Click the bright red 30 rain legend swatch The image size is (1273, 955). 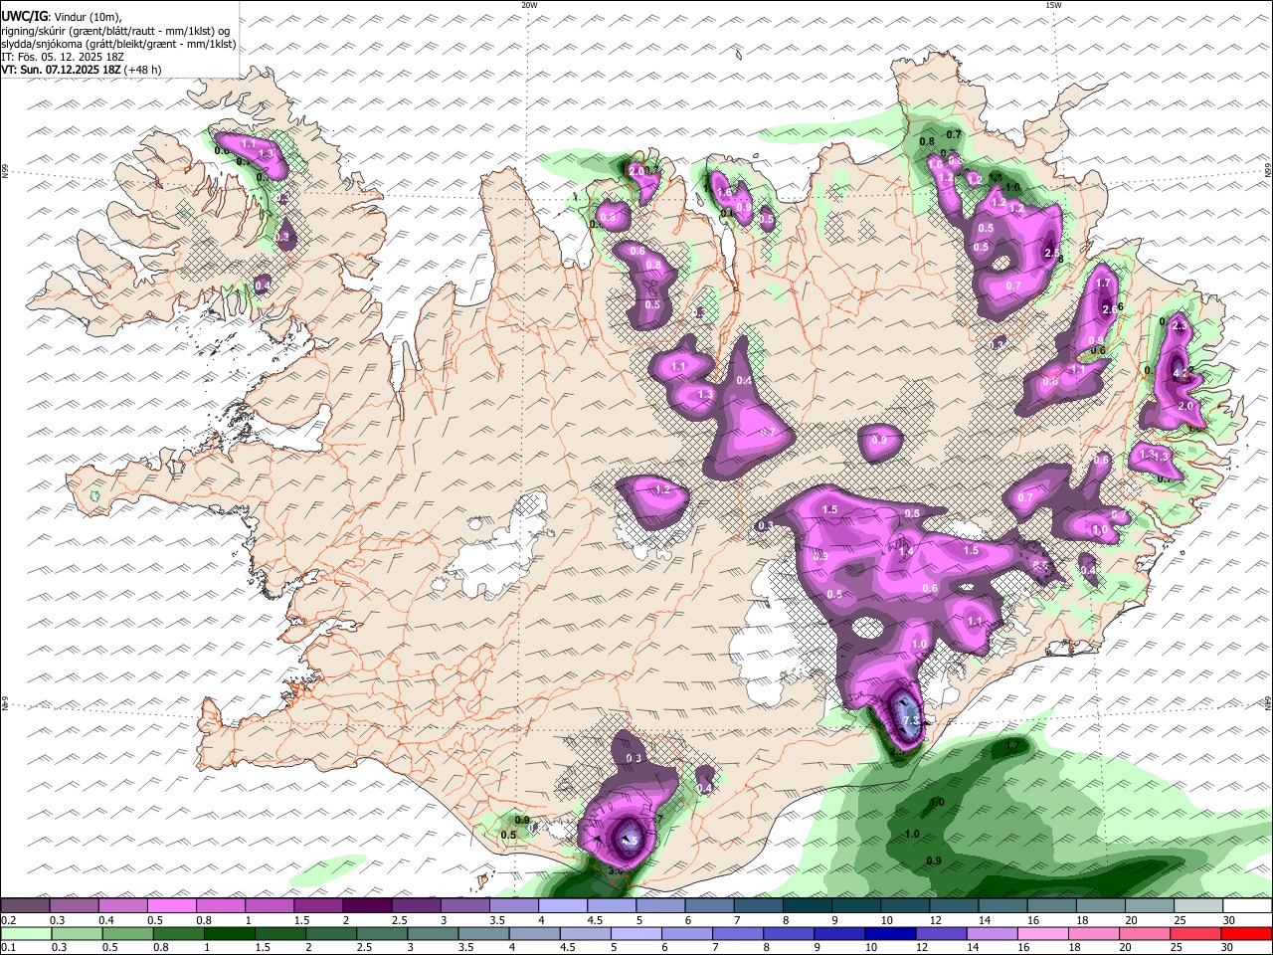(x=1247, y=933)
